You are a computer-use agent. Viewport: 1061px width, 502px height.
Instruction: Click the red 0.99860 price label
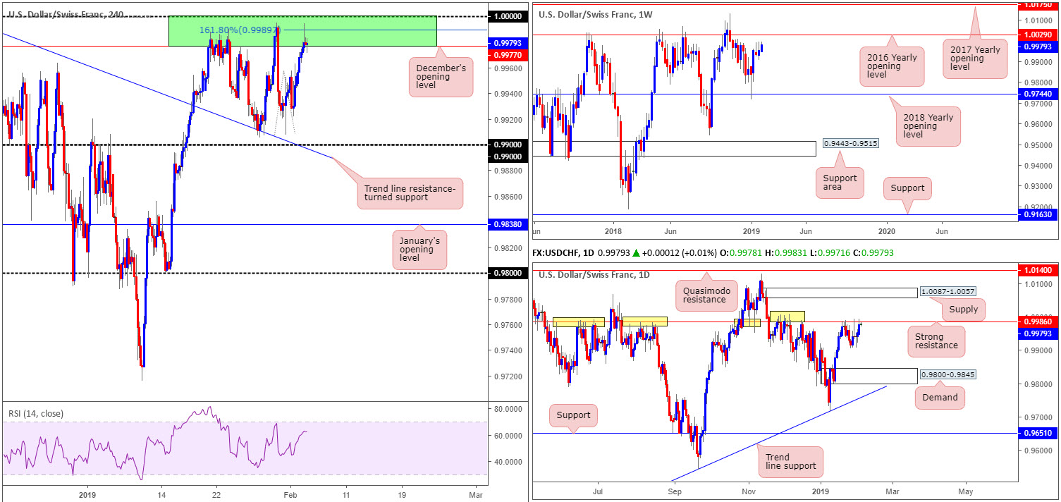click(1038, 322)
